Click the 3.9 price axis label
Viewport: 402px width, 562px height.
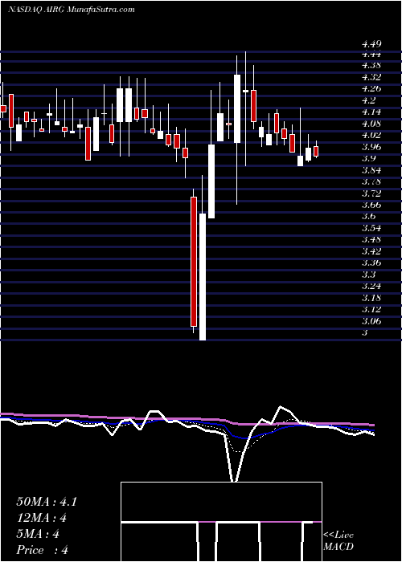click(369, 158)
